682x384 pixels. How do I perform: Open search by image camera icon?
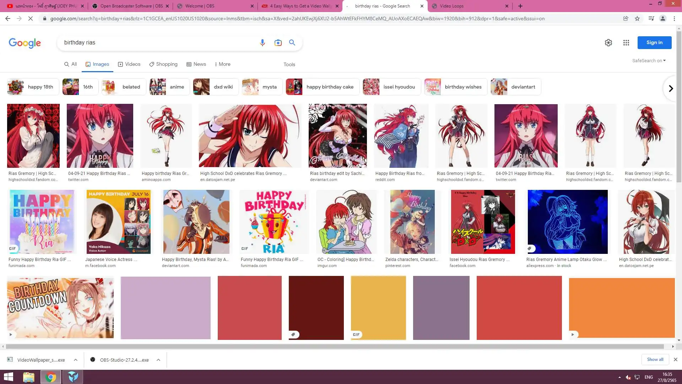tap(278, 43)
